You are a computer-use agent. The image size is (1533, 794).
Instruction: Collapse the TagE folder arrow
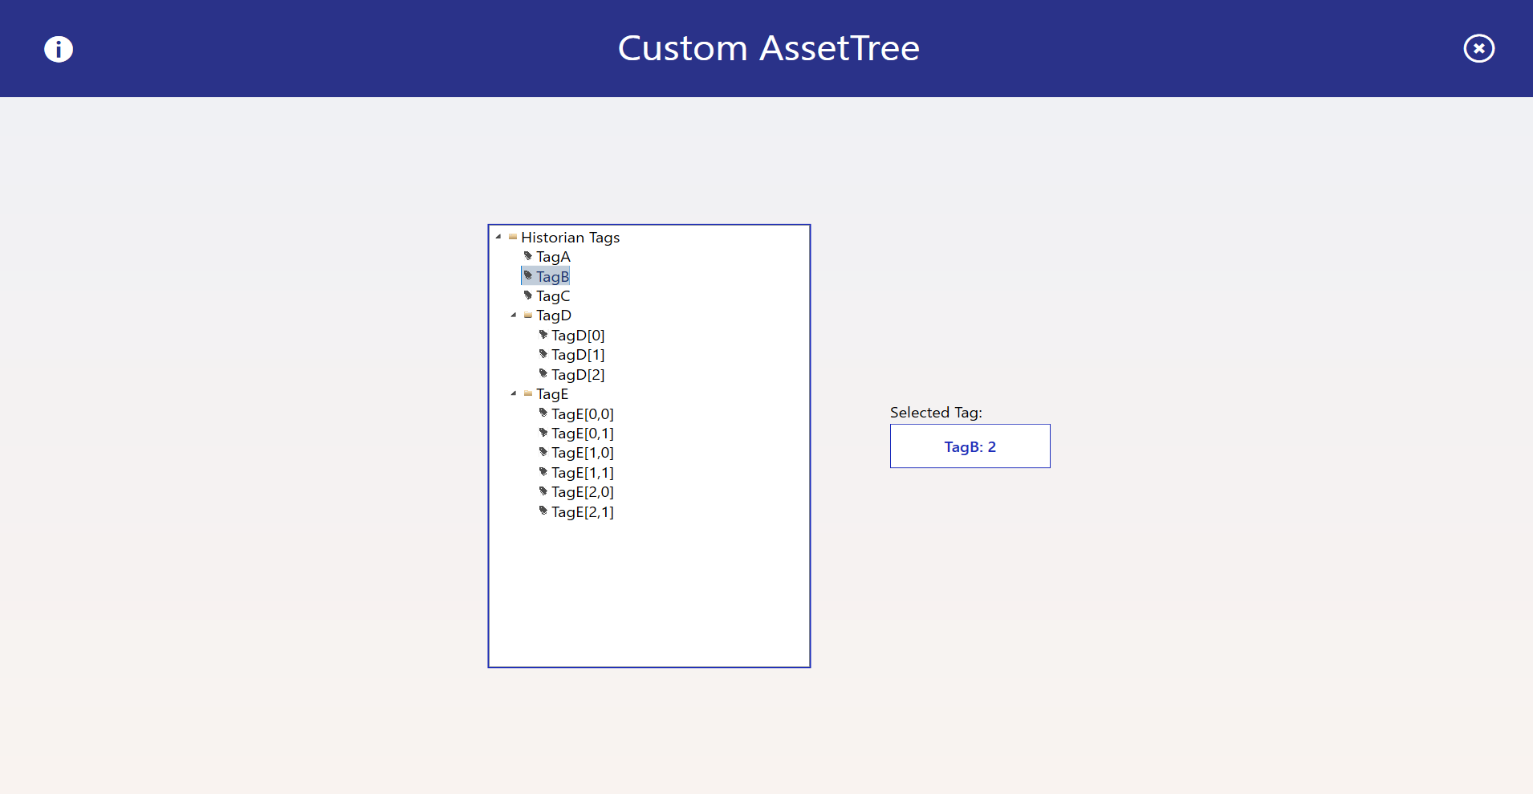(514, 394)
